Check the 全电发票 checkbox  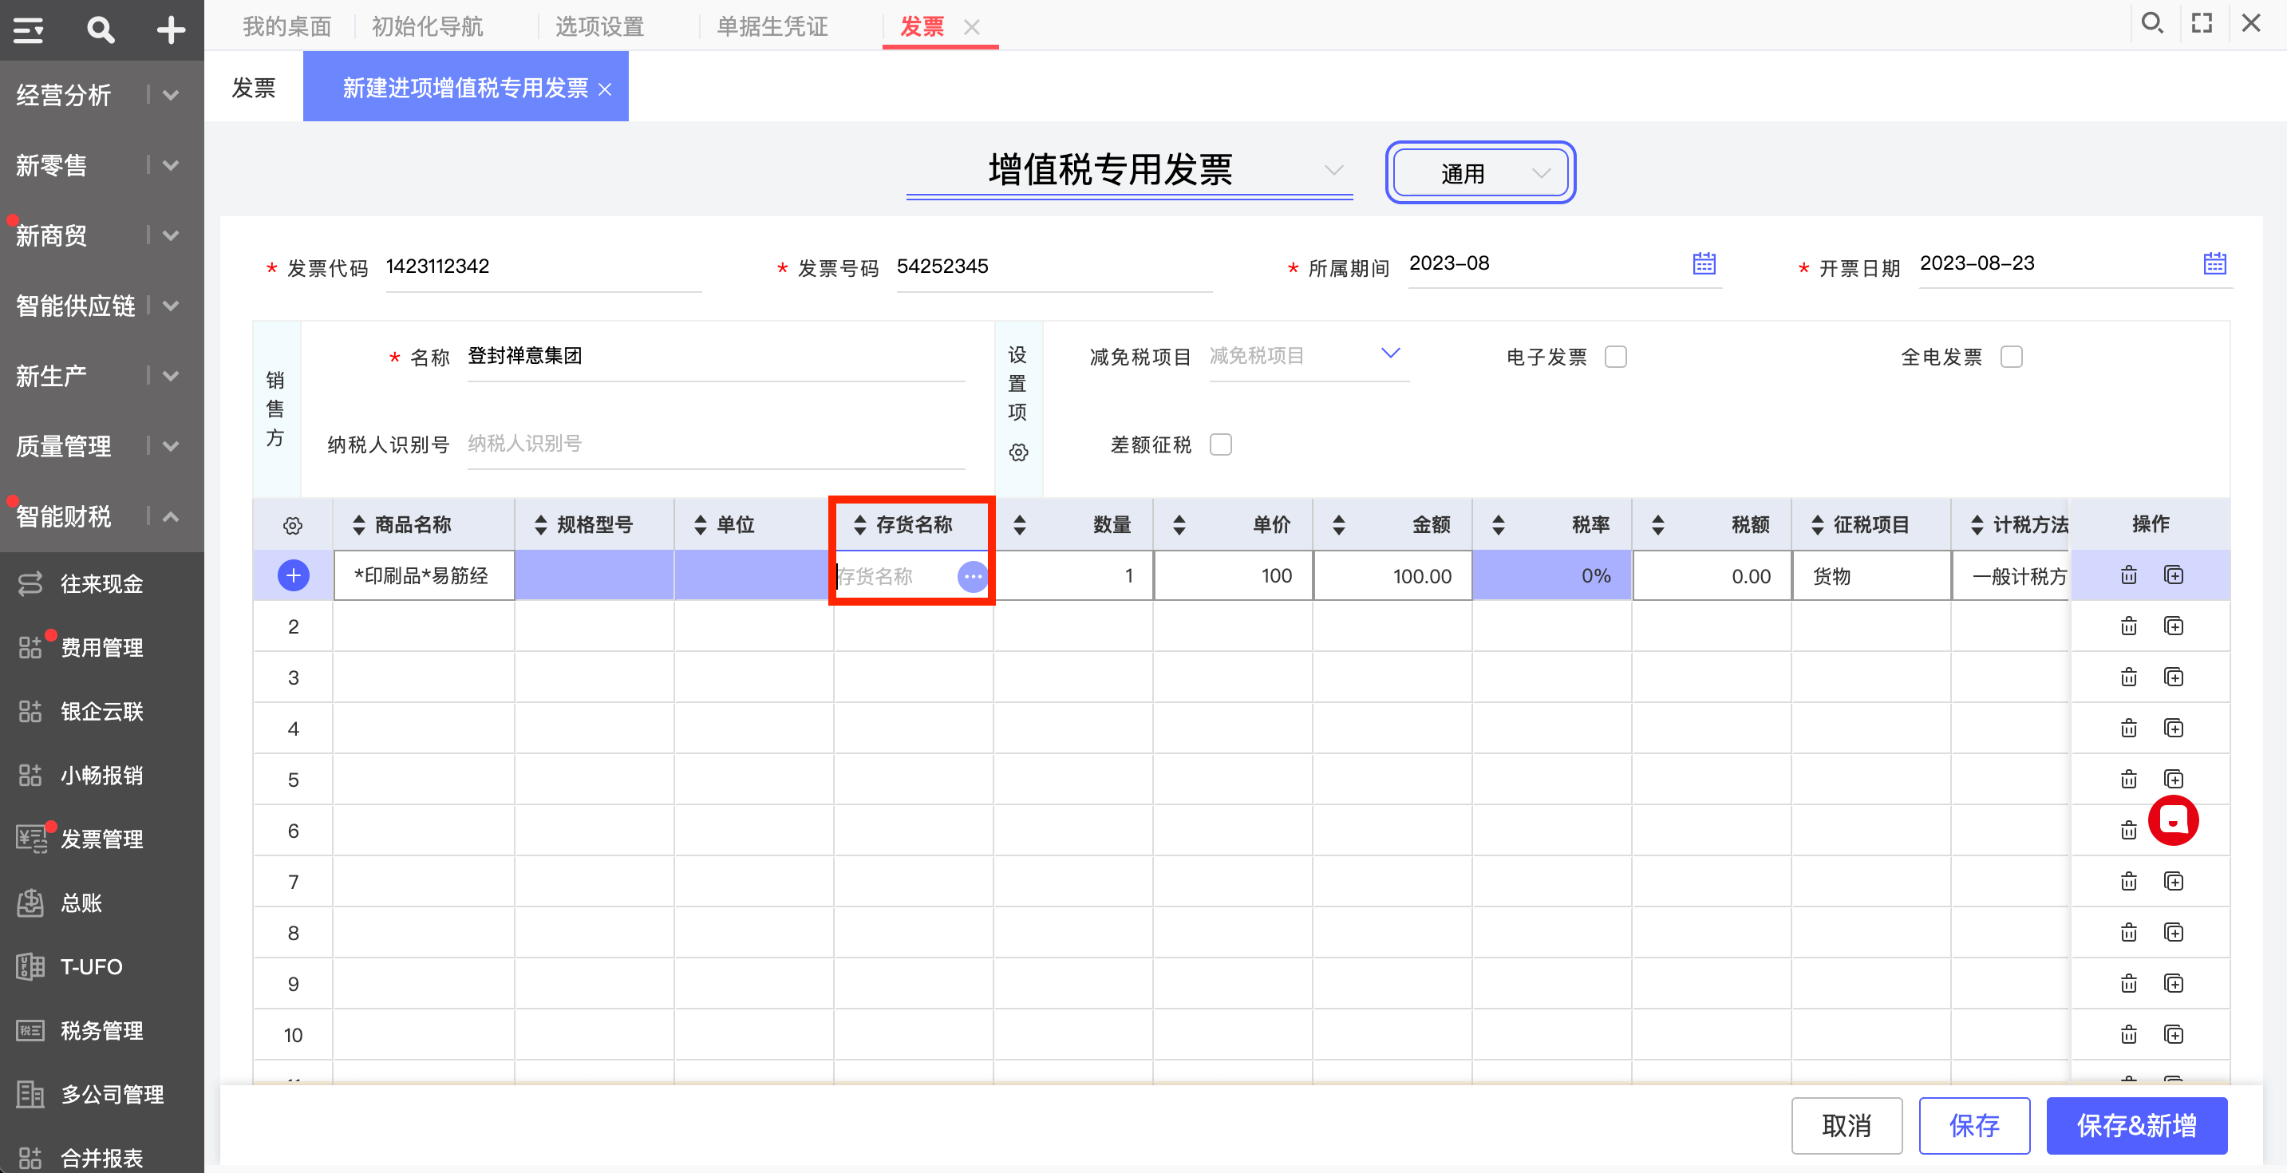(x=2011, y=357)
